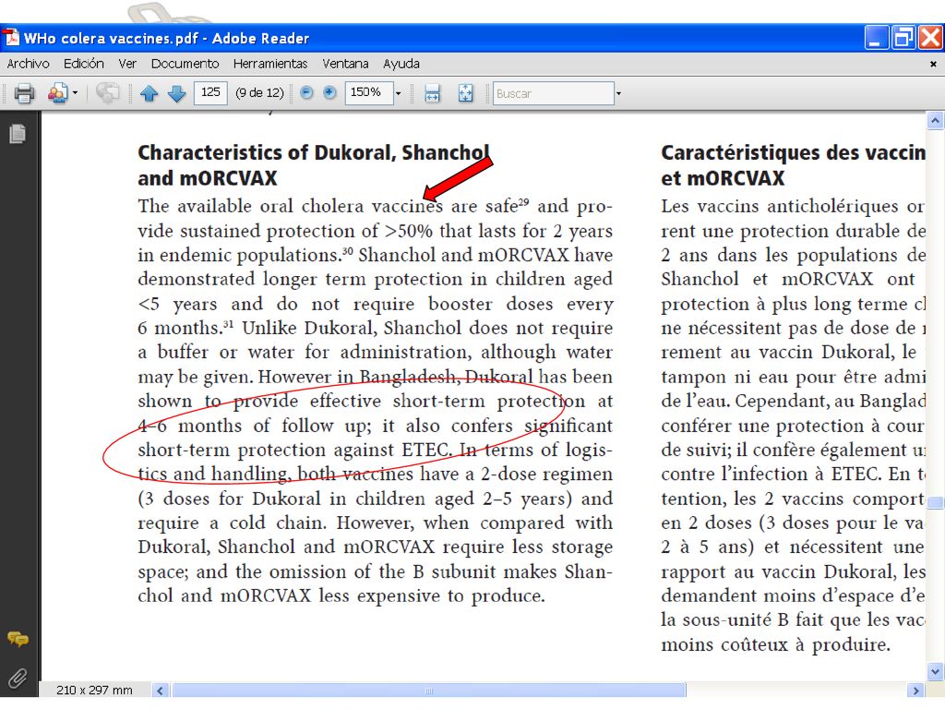Close the Adobe Reader window
Viewport: 945px width, 709px height.
[x=930, y=38]
